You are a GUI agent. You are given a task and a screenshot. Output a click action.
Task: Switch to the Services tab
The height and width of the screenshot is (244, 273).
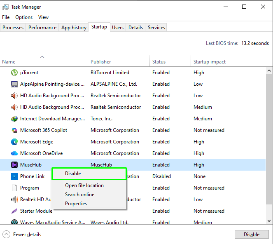click(156, 28)
